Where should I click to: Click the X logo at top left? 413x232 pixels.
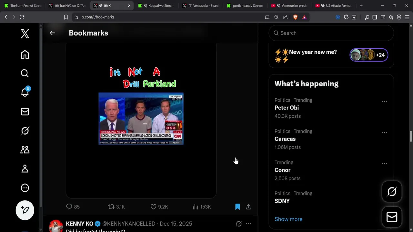[x=25, y=33]
